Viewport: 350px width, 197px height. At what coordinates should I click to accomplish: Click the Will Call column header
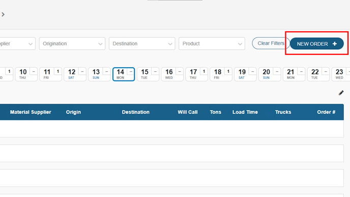click(188, 112)
